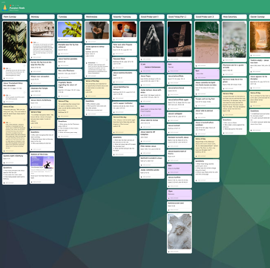
Task: Select the Good Friday part 3 column header
Action: click(207, 17)
